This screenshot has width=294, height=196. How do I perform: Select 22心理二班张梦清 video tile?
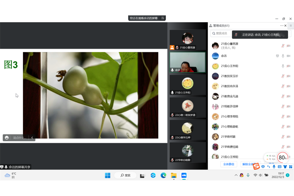(x=187, y=107)
